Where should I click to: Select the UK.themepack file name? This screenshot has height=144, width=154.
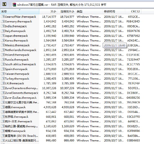[14, 83]
